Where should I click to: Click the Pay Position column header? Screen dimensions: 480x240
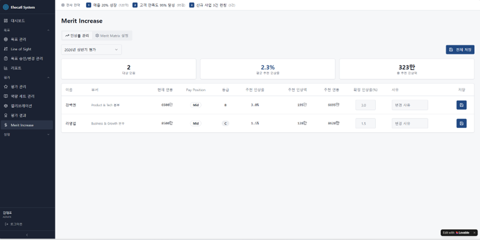(196, 90)
